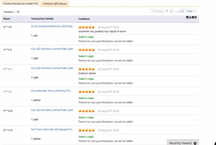Click star rating of D***o D. review
Viewport: 216px width, 145px height.
click(87, 130)
